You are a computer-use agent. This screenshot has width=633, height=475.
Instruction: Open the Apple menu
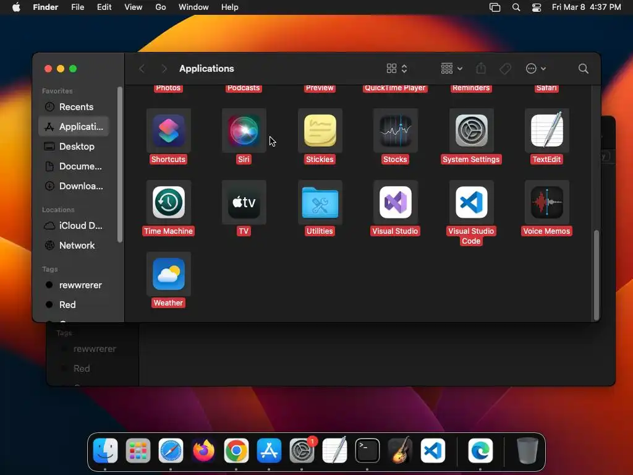(16, 7)
